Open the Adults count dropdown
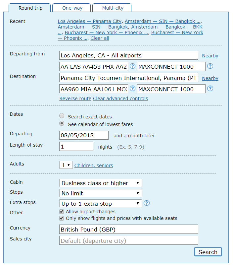 point(66,165)
